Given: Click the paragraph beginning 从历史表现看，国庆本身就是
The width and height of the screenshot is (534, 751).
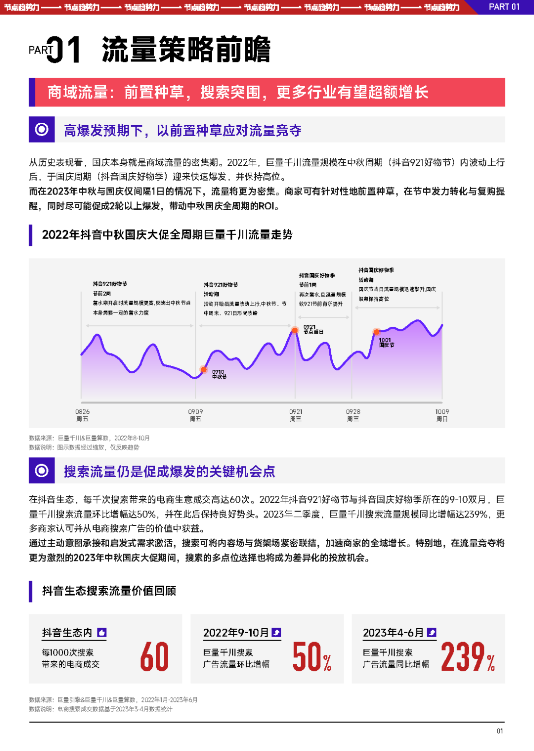Looking at the screenshot, I should coord(267,169).
